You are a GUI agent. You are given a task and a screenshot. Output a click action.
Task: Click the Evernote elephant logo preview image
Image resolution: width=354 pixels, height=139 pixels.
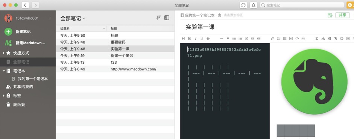[x=314, y=81]
